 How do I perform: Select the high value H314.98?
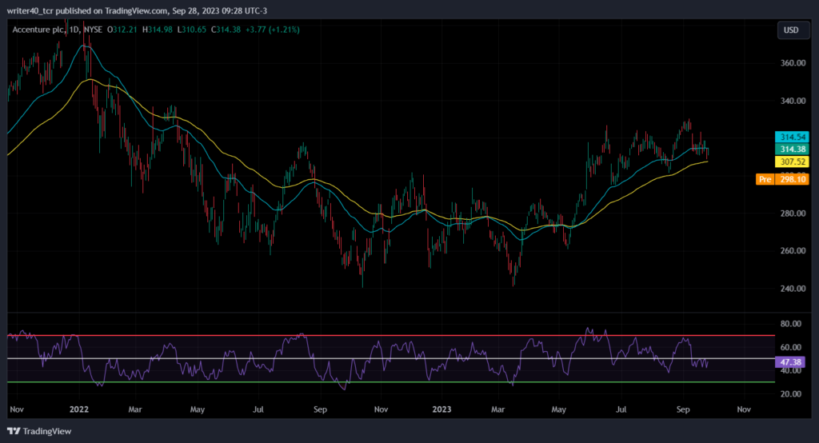[x=158, y=30]
